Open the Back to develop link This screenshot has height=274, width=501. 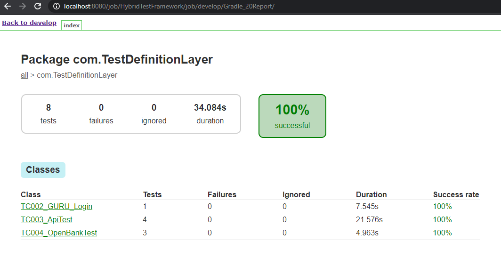[29, 23]
